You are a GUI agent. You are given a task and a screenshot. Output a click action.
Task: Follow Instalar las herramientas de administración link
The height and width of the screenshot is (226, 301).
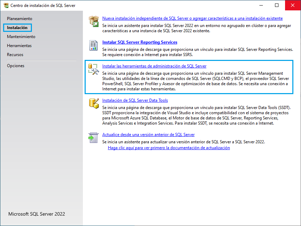click(x=154, y=66)
